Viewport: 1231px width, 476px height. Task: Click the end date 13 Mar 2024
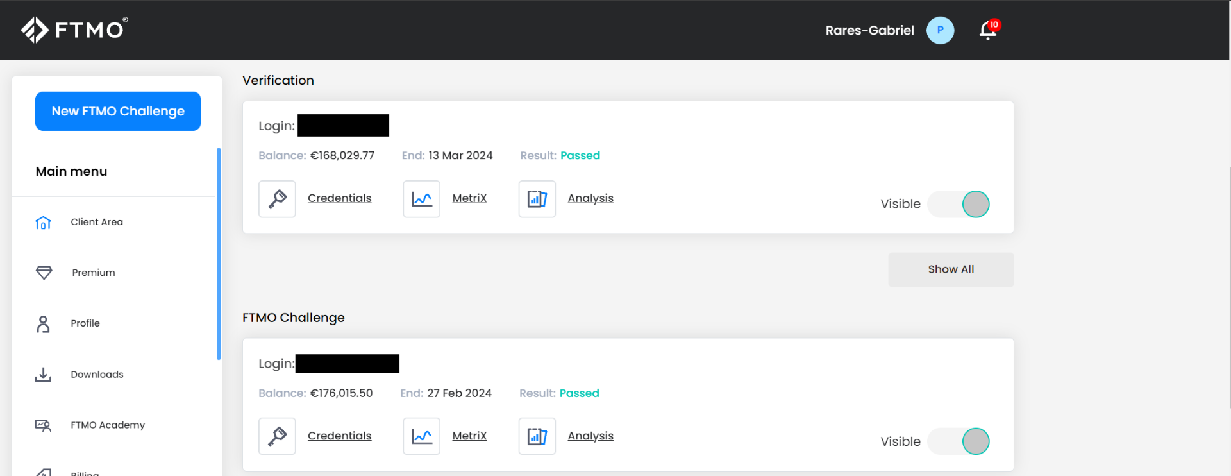point(460,155)
